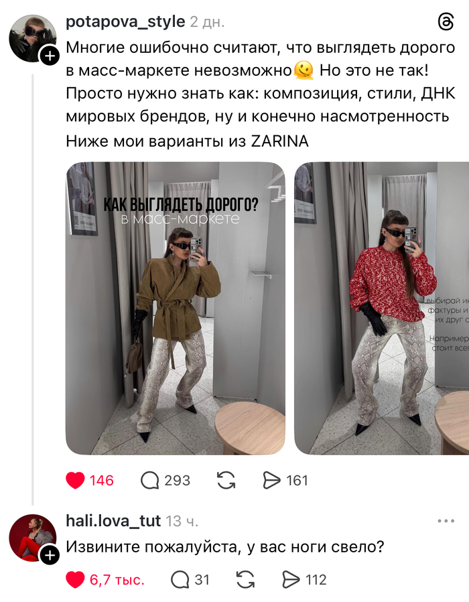The width and height of the screenshot is (469, 602).
Task: Open potapova_style profile avatar
Action: click(33, 38)
